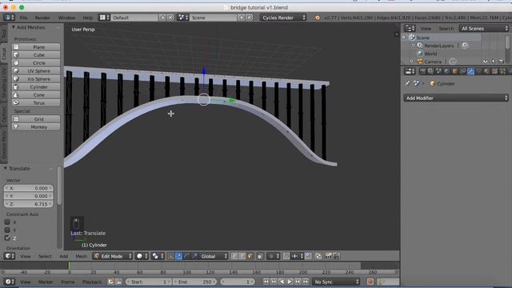The width and height of the screenshot is (512, 288).
Task: Play the animation forward
Action: coord(290,282)
